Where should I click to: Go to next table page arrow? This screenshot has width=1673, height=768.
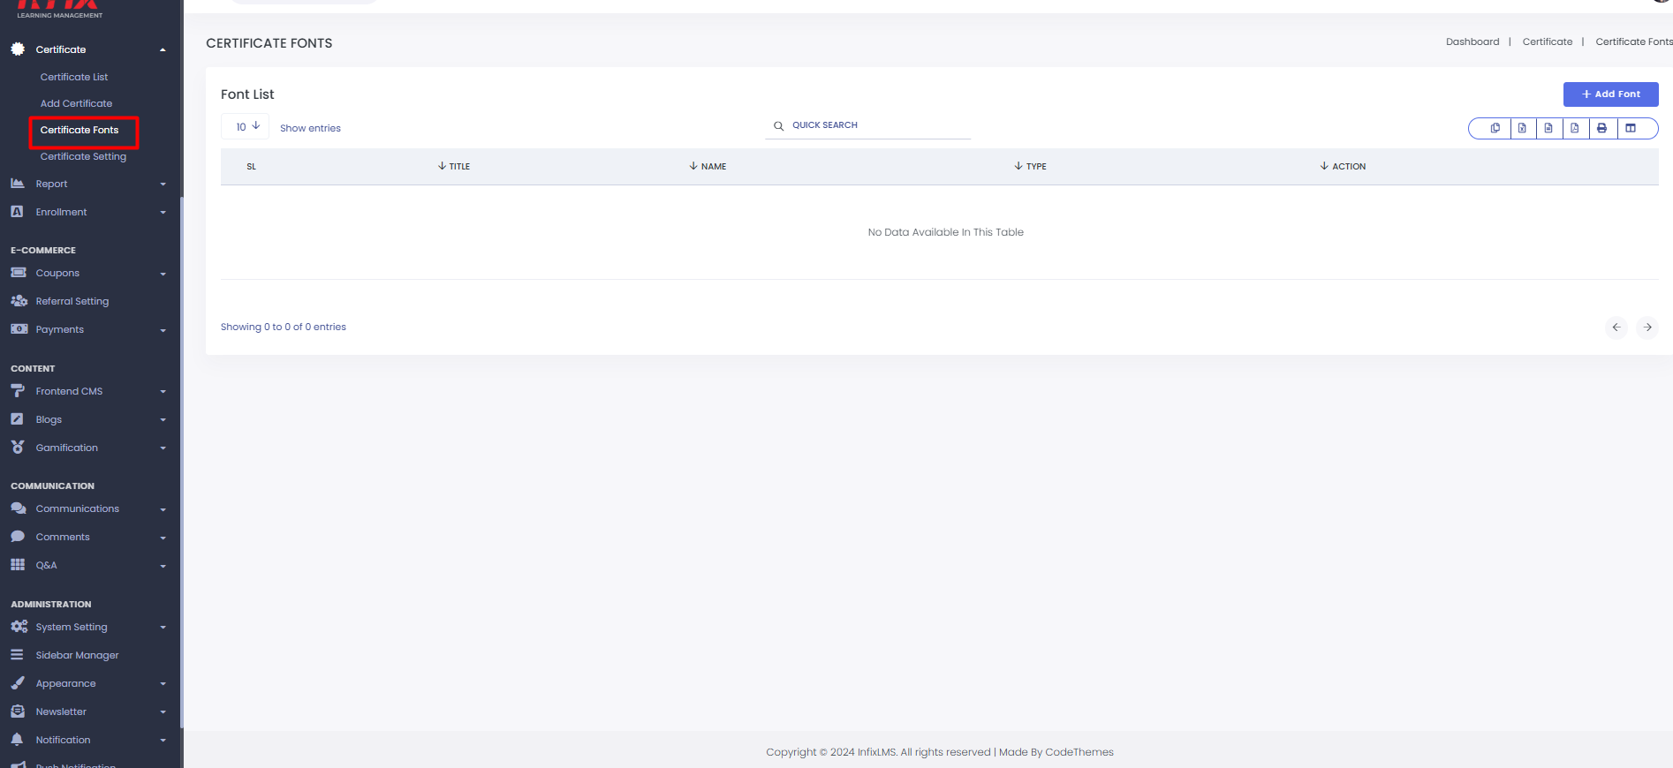point(1647,328)
